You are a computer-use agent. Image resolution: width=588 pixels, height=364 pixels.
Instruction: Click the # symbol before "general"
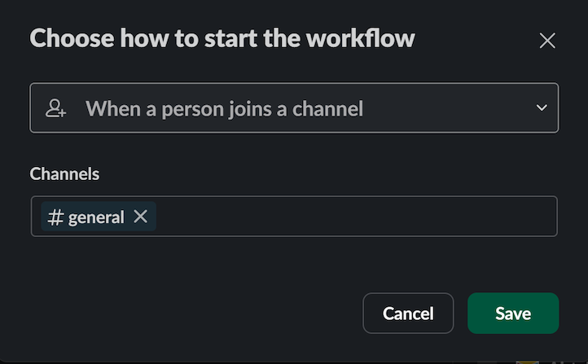click(56, 217)
